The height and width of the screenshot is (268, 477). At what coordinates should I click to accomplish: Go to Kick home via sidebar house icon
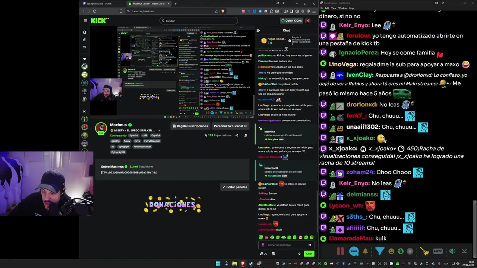click(x=85, y=32)
